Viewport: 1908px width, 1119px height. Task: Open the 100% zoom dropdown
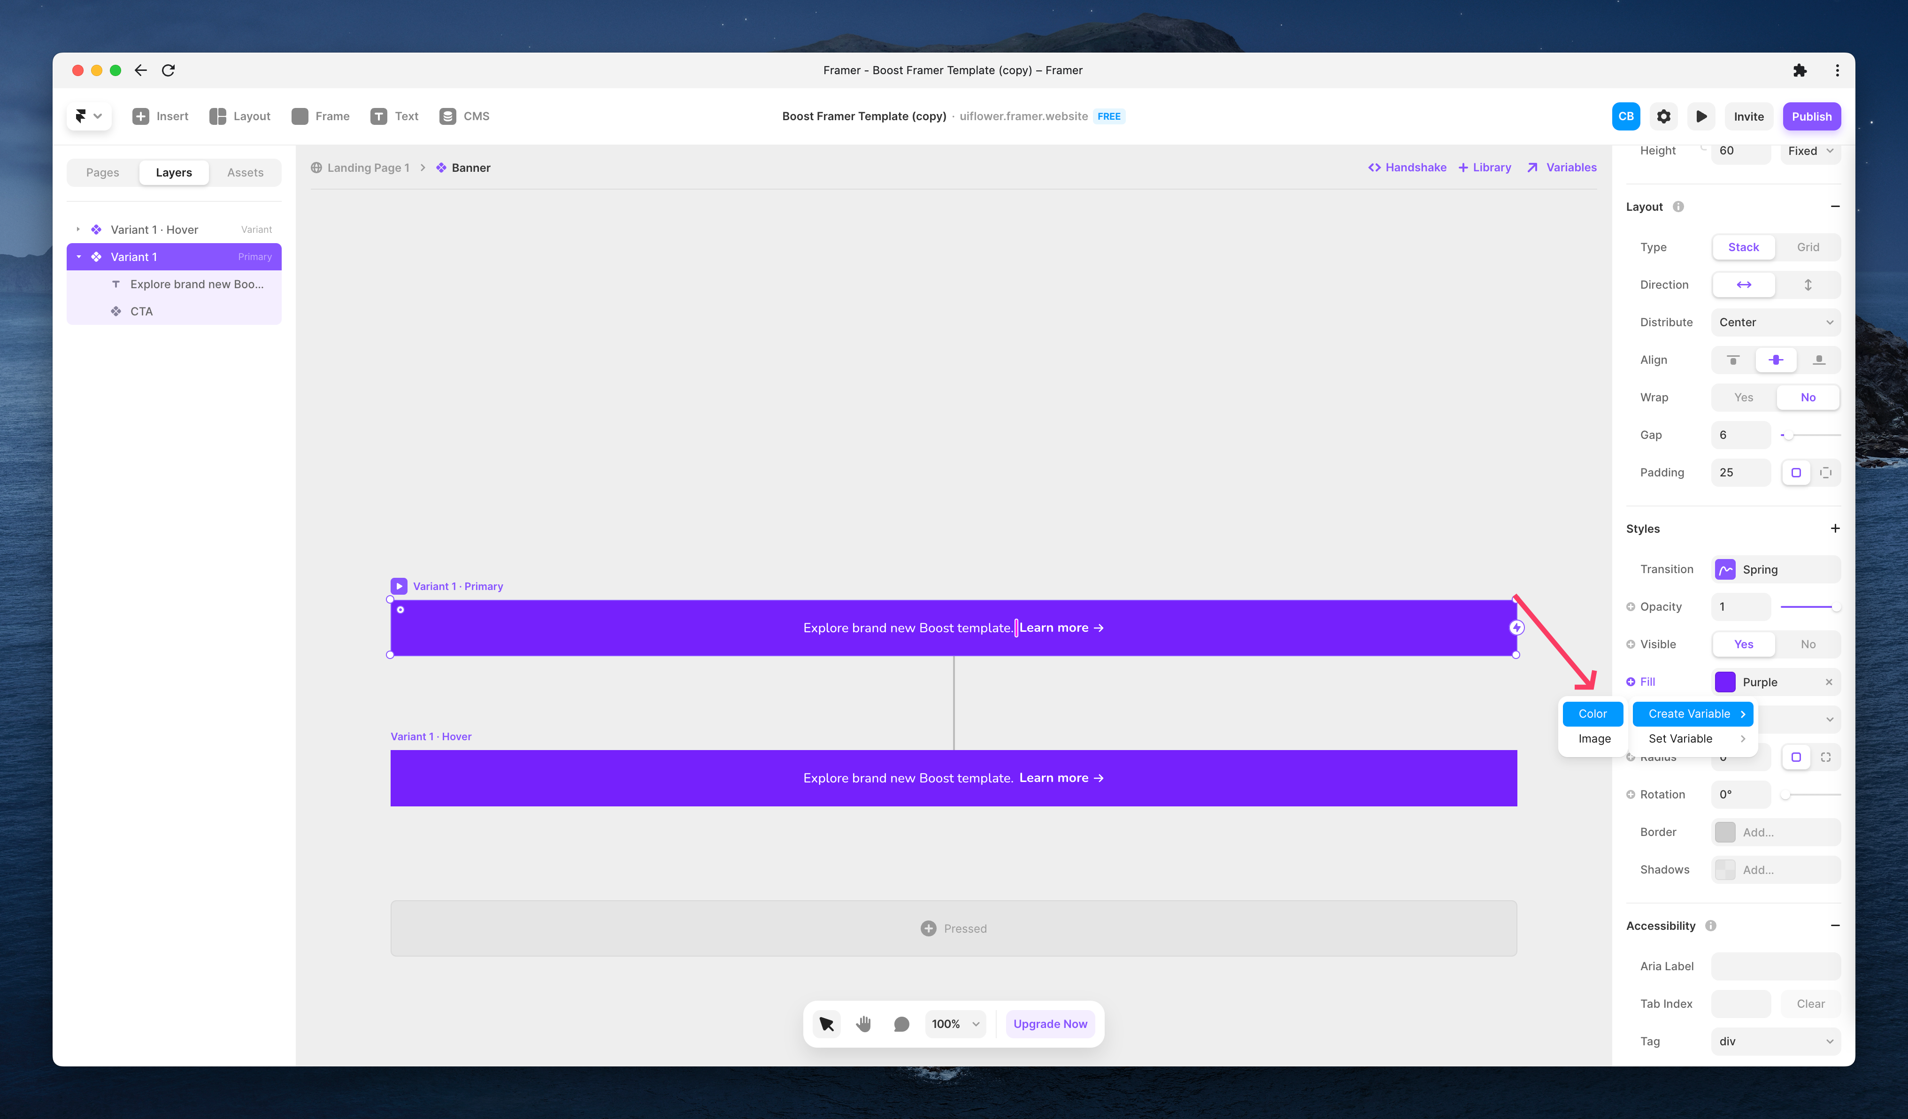(x=955, y=1024)
